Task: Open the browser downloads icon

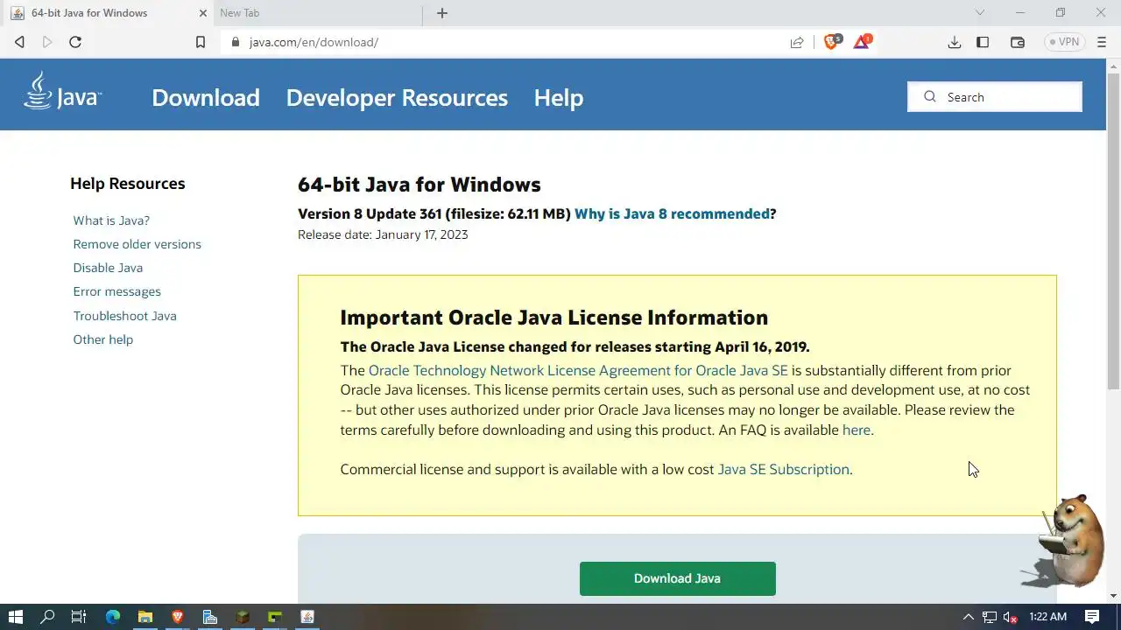Action: [955, 42]
